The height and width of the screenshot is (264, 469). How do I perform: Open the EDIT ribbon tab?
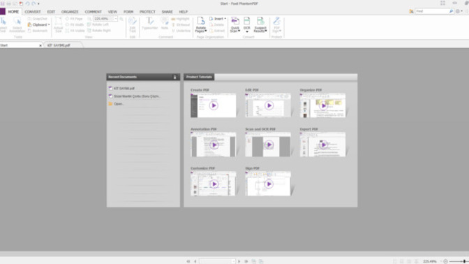coord(51,12)
